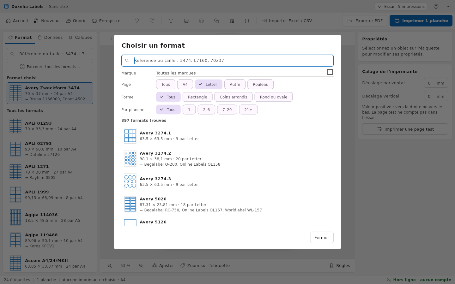Close the dialog with Fermer
The image size is (455, 284).
(x=322, y=237)
